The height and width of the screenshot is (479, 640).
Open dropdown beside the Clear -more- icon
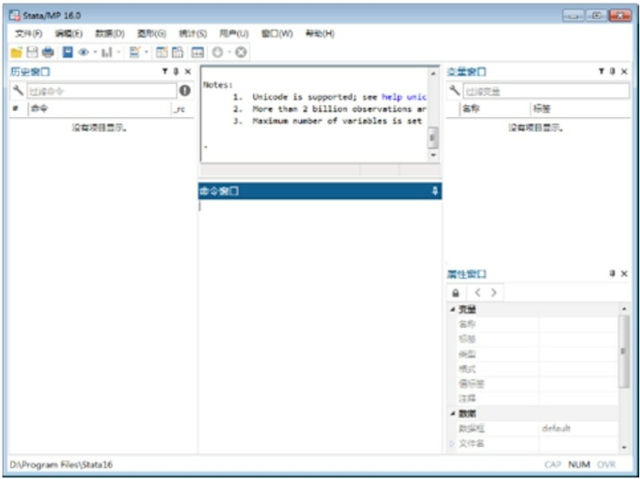pos(229,52)
